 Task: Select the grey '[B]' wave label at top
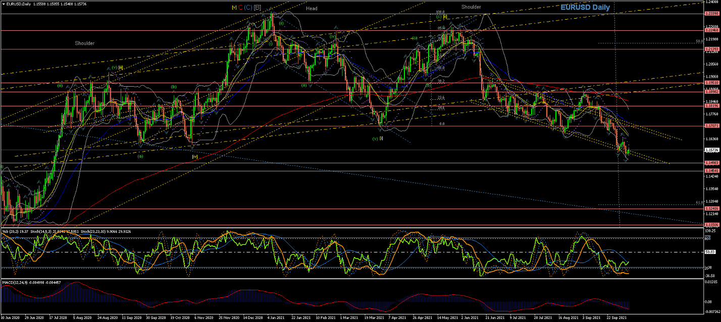click(x=257, y=8)
